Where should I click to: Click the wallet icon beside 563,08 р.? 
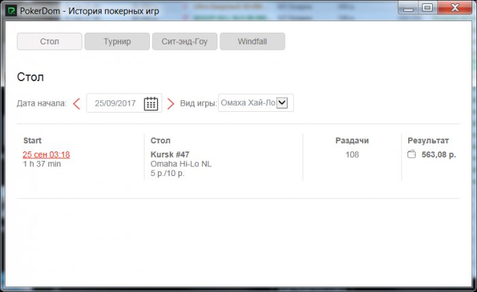(412, 154)
